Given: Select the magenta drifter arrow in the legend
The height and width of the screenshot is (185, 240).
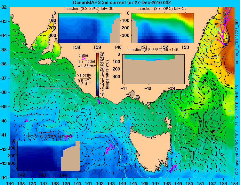Looking at the screenshot, I should click(x=84, y=58).
